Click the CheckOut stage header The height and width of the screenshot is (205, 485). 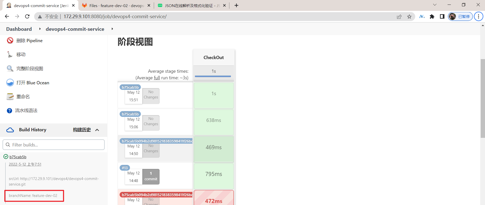point(214,57)
